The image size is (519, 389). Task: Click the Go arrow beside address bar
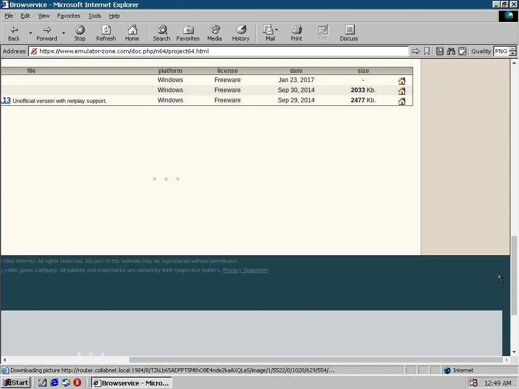coord(416,51)
